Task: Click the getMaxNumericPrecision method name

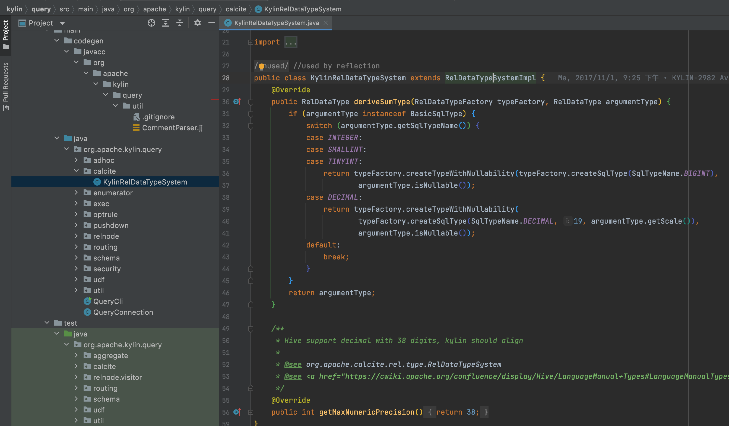Action: pyautogui.click(x=367, y=412)
